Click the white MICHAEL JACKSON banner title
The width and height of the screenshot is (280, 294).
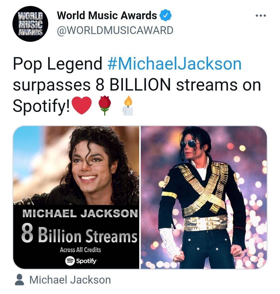80,213
